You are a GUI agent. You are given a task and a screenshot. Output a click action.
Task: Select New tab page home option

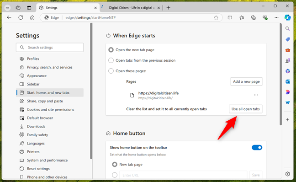115,165
